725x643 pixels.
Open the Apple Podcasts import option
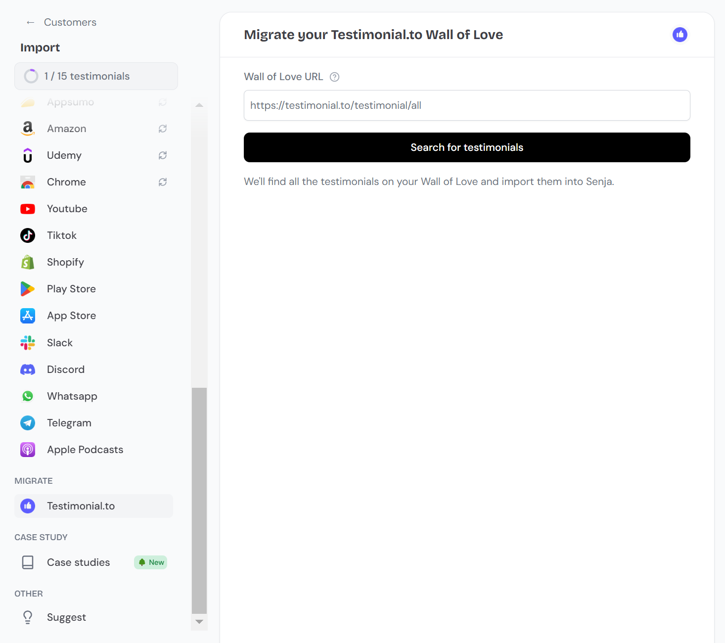(93, 450)
